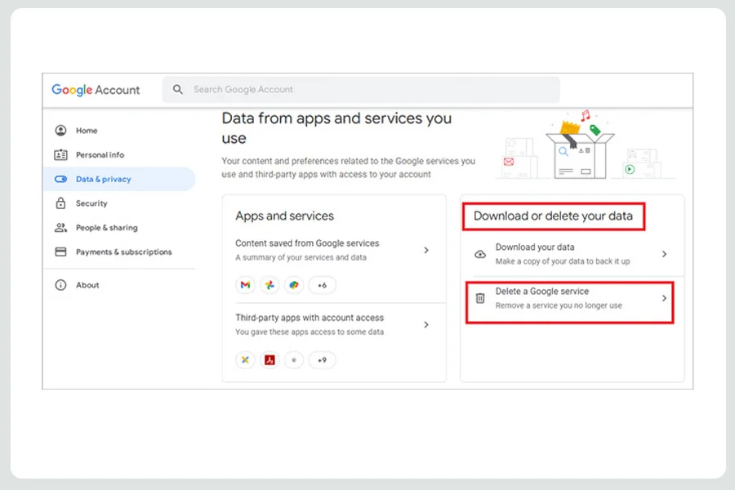Screen dimensions: 735x490
Task: Click the Home profile icon in sidebar
Action: [x=60, y=131]
